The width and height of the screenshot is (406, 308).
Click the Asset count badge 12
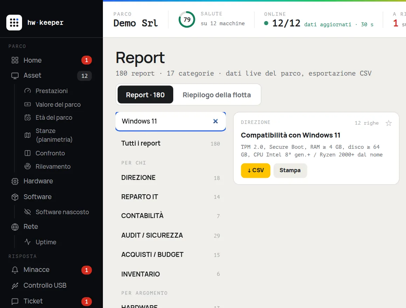[x=84, y=76]
